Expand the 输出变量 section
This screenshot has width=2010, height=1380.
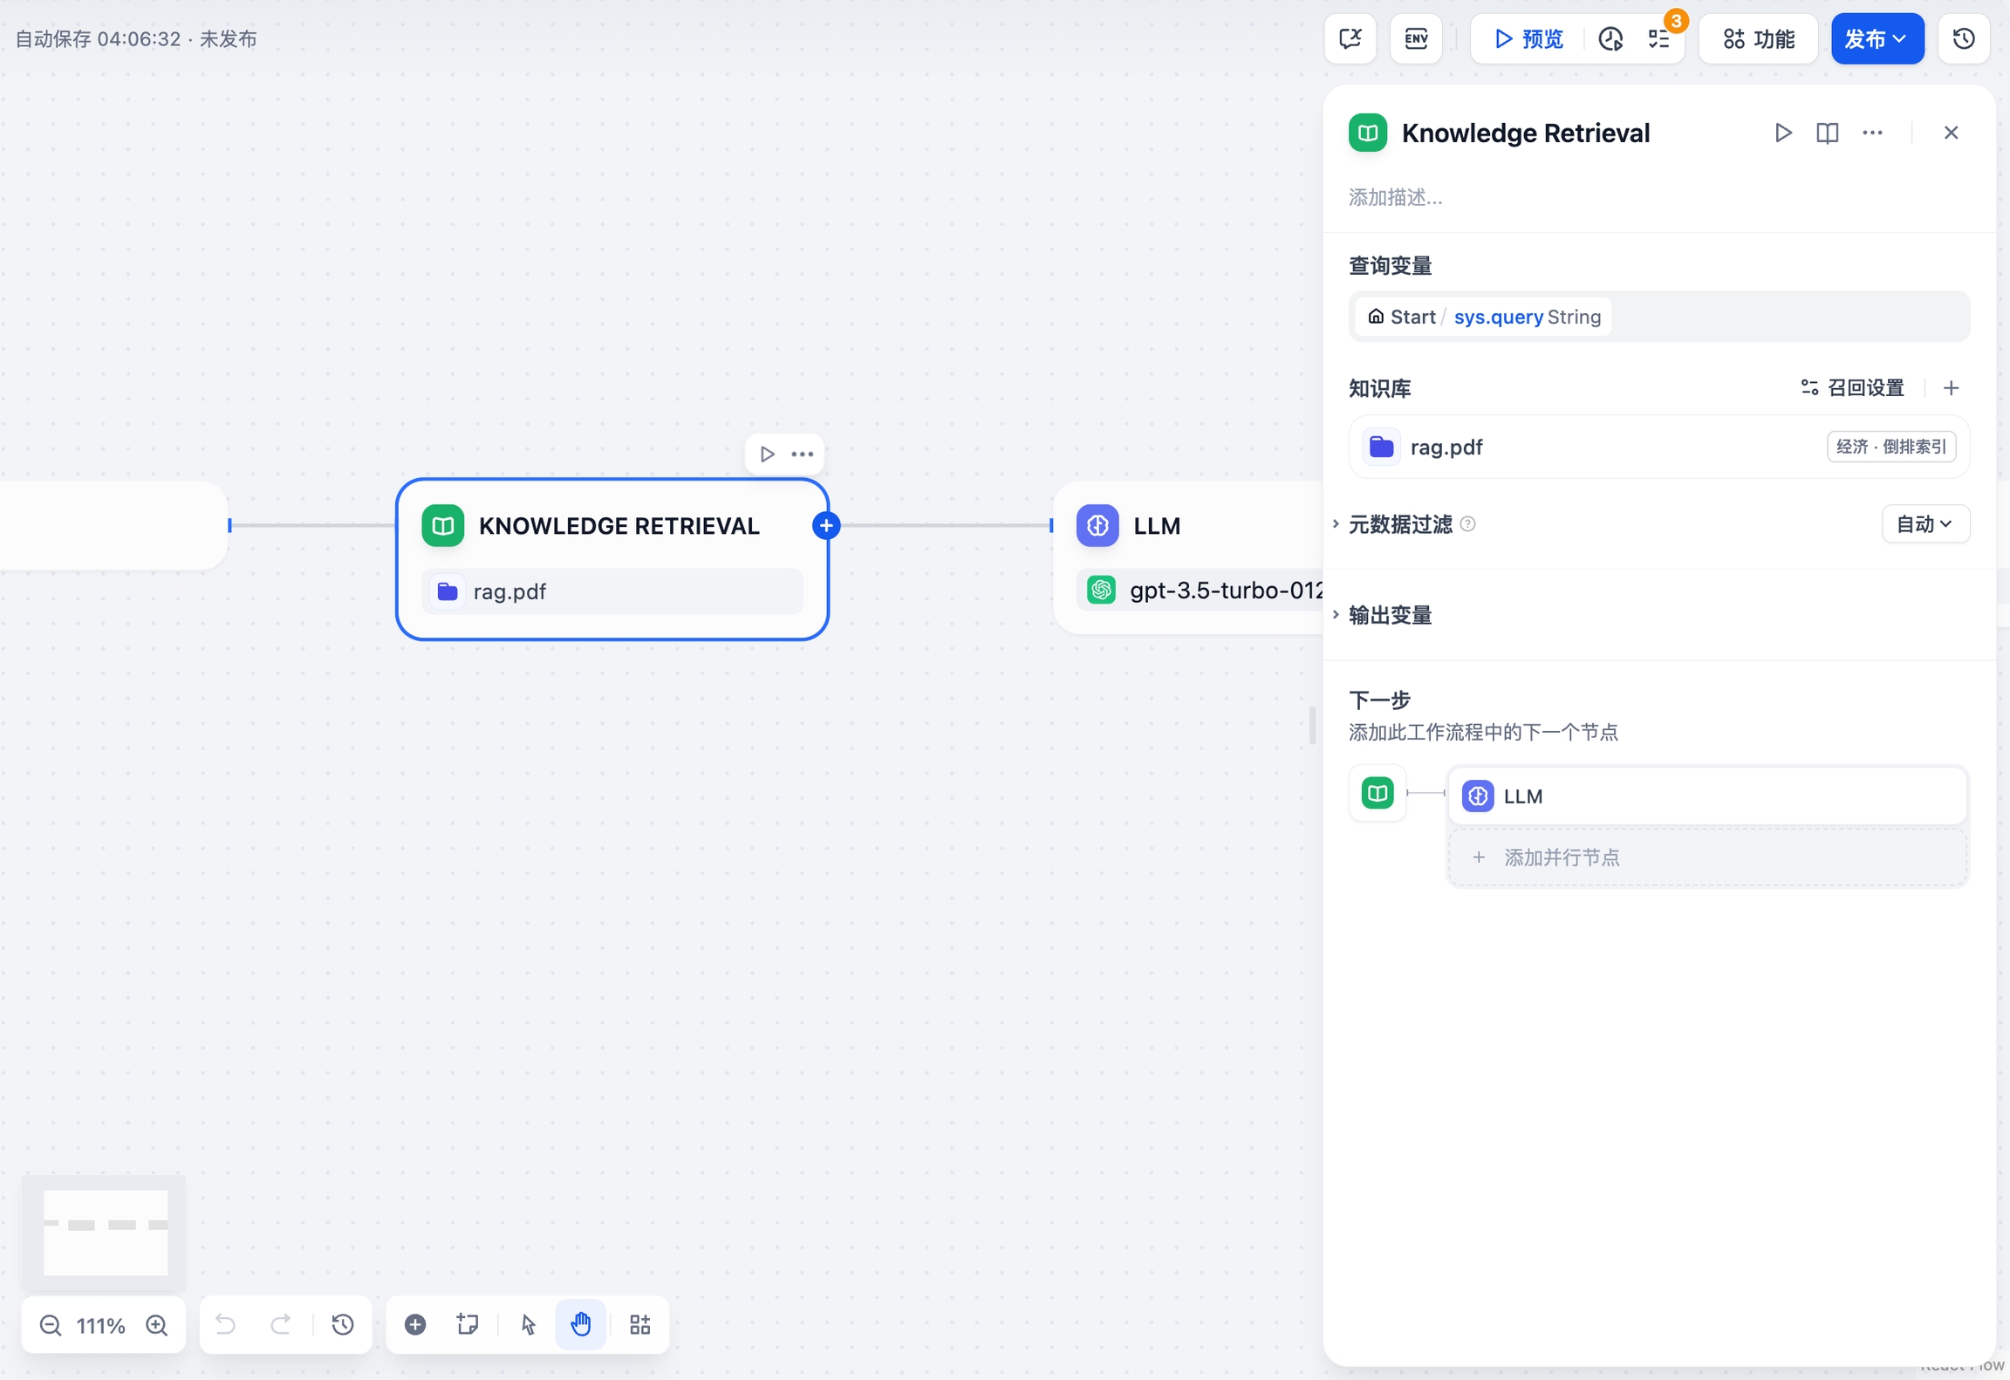pyautogui.click(x=1390, y=615)
